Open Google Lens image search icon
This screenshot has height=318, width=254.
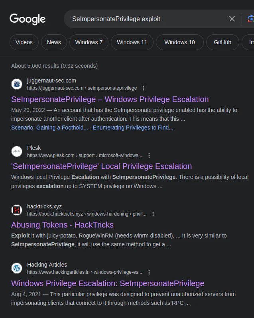[251, 19]
